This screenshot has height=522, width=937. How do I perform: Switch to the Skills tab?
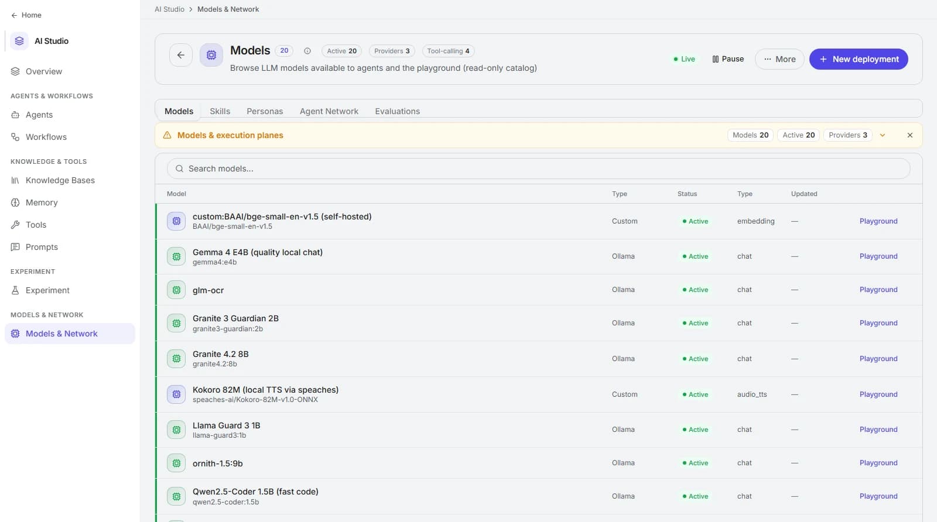coord(220,111)
